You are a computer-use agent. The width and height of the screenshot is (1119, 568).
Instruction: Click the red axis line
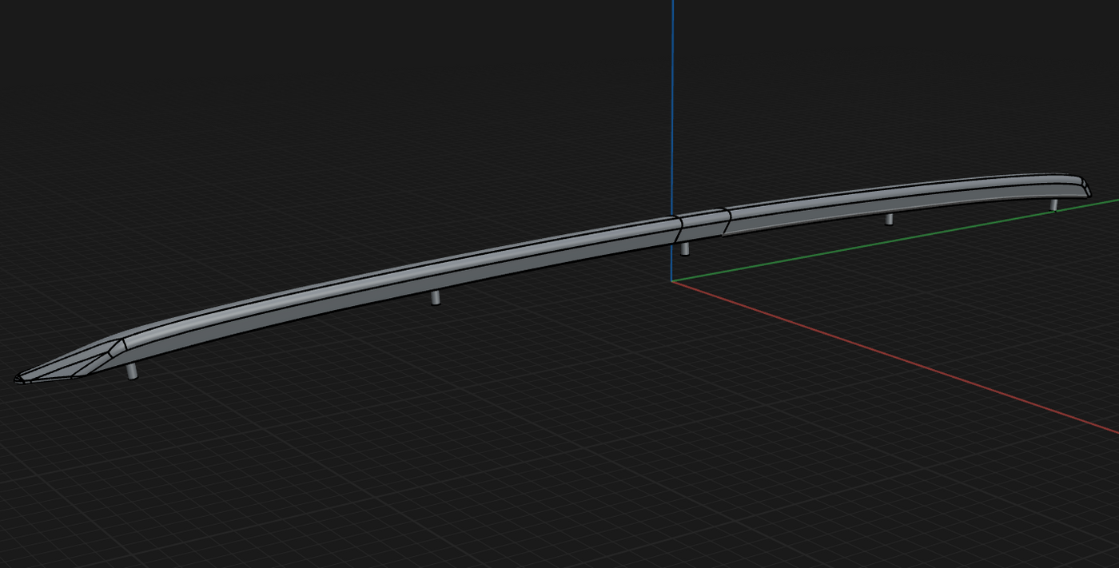coord(895,357)
